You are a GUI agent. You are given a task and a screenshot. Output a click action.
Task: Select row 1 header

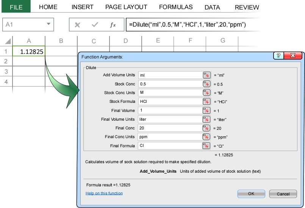click(6, 51)
